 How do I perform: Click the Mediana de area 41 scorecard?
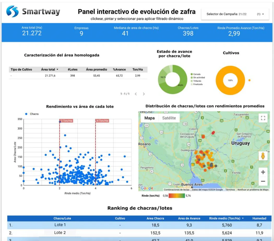[136, 31]
